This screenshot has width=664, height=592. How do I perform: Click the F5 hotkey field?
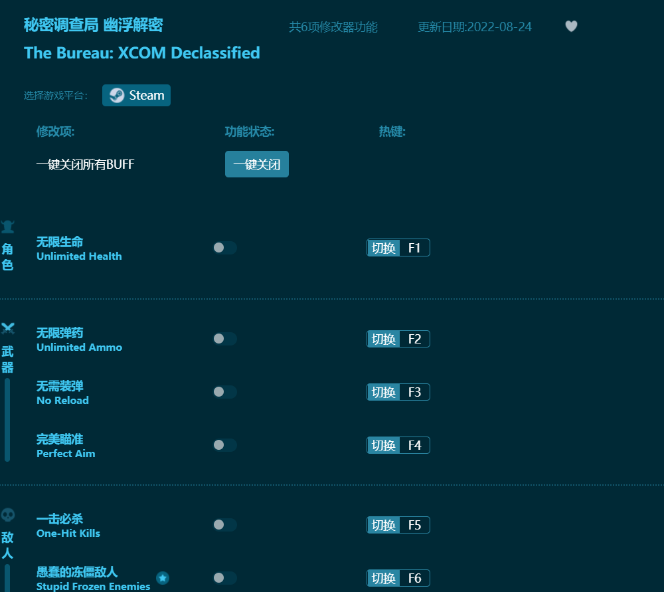pos(414,525)
